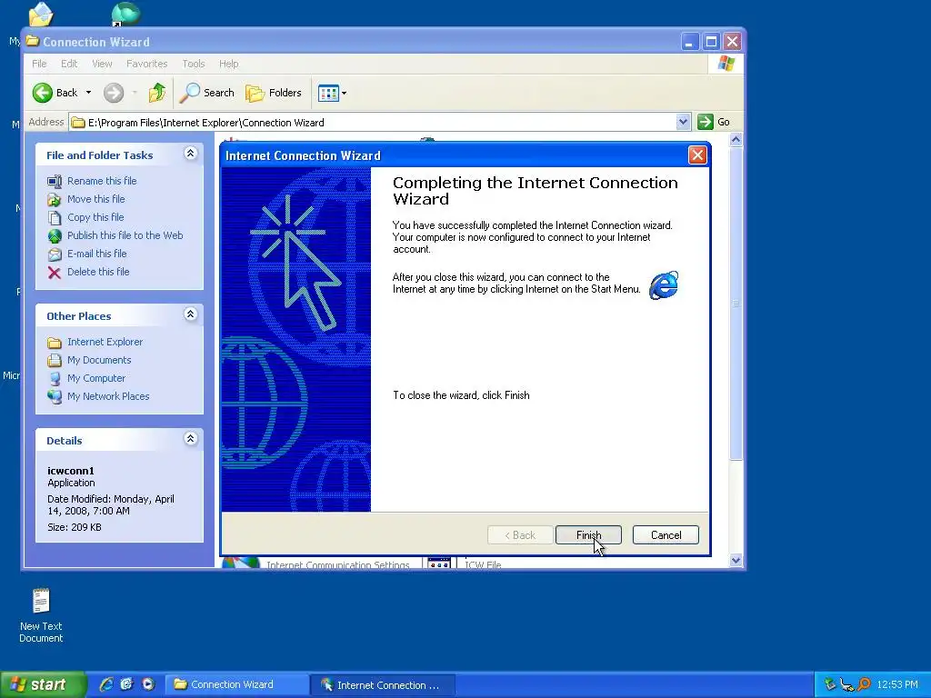Click Delete this file link
The height and width of the screenshot is (698, 931).
tap(98, 272)
